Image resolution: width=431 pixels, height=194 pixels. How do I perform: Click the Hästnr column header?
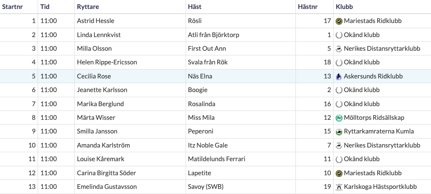click(x=308, y=7)
